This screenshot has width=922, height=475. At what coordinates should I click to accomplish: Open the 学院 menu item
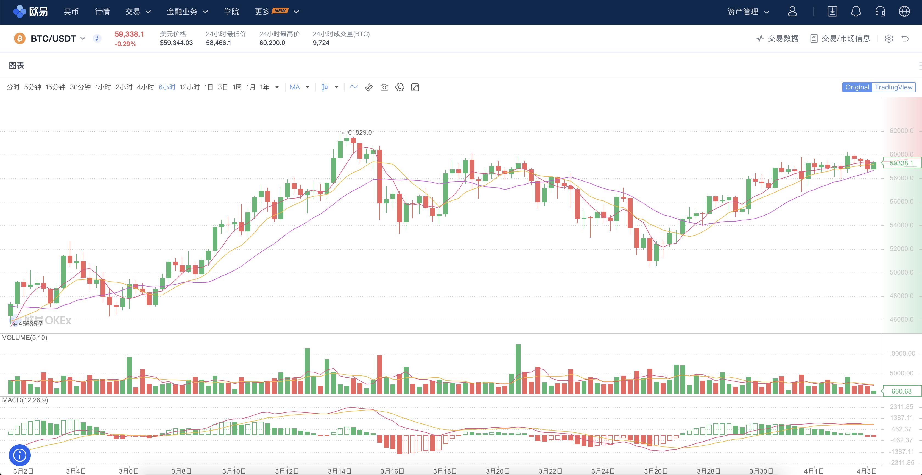point(231,12)
